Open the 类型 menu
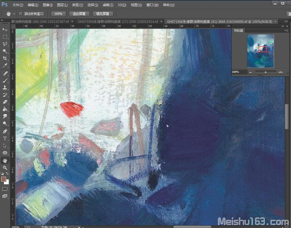Image resolution: width=291 pixels, height=228 pixels. [77, 5]
